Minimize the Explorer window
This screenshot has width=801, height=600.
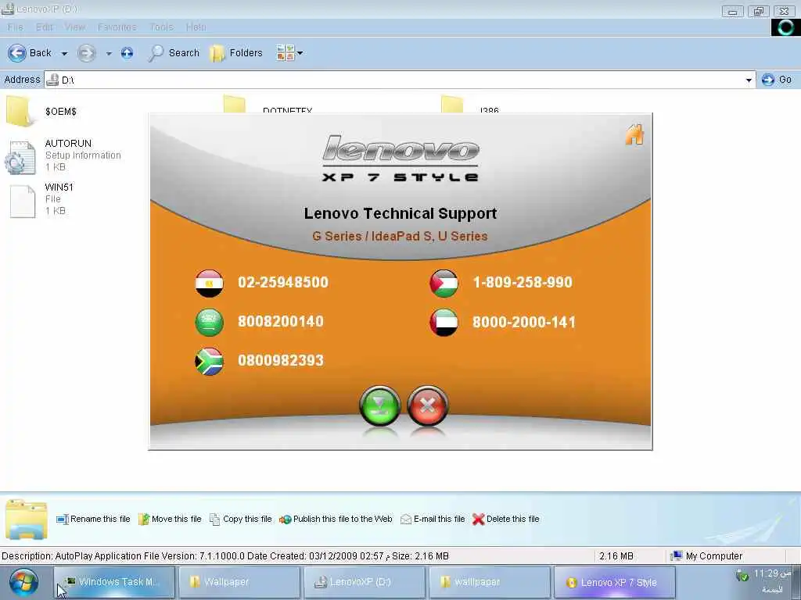[732, 11]
